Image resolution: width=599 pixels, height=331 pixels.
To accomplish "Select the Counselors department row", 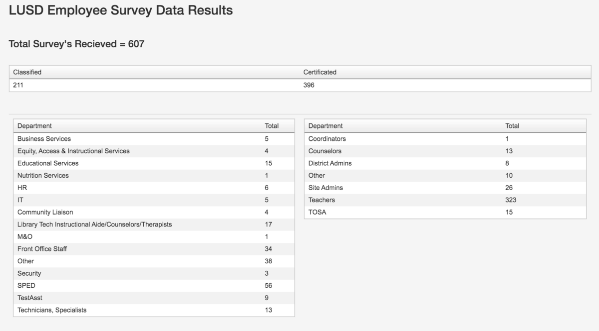I will pyautogui.click(x=445, y=151).
